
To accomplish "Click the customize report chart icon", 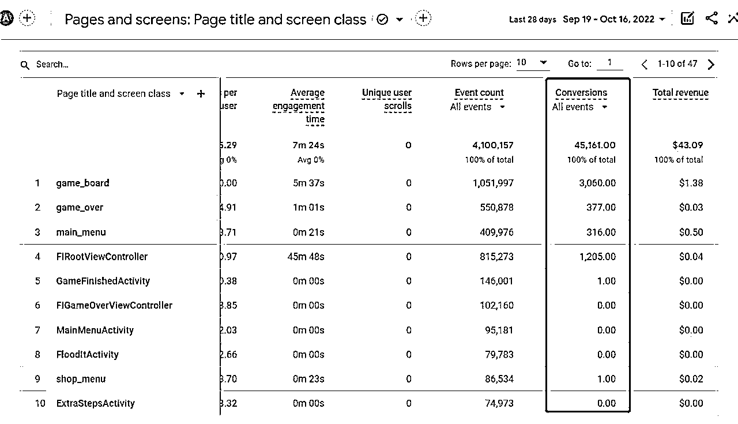I will coord(687,18).
